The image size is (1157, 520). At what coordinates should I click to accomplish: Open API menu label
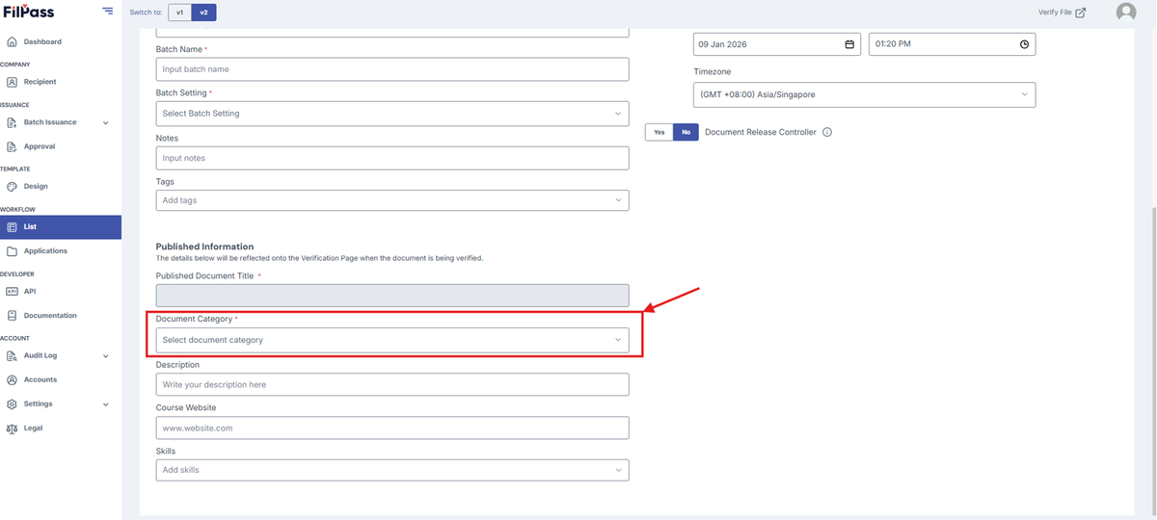30,291
